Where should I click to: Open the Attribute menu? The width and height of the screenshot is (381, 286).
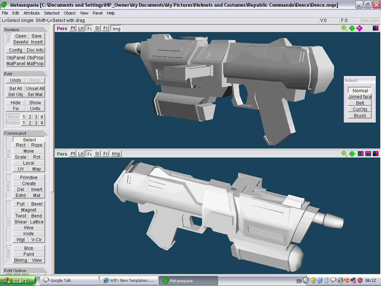[x=31, y=13]
